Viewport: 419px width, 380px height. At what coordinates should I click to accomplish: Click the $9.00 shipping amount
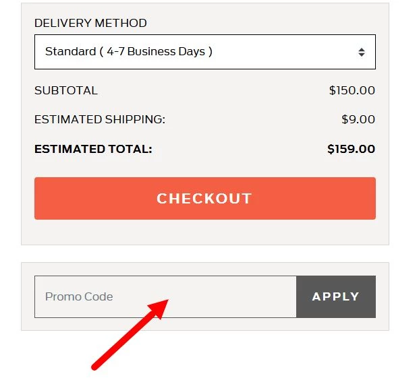(358, 120)
